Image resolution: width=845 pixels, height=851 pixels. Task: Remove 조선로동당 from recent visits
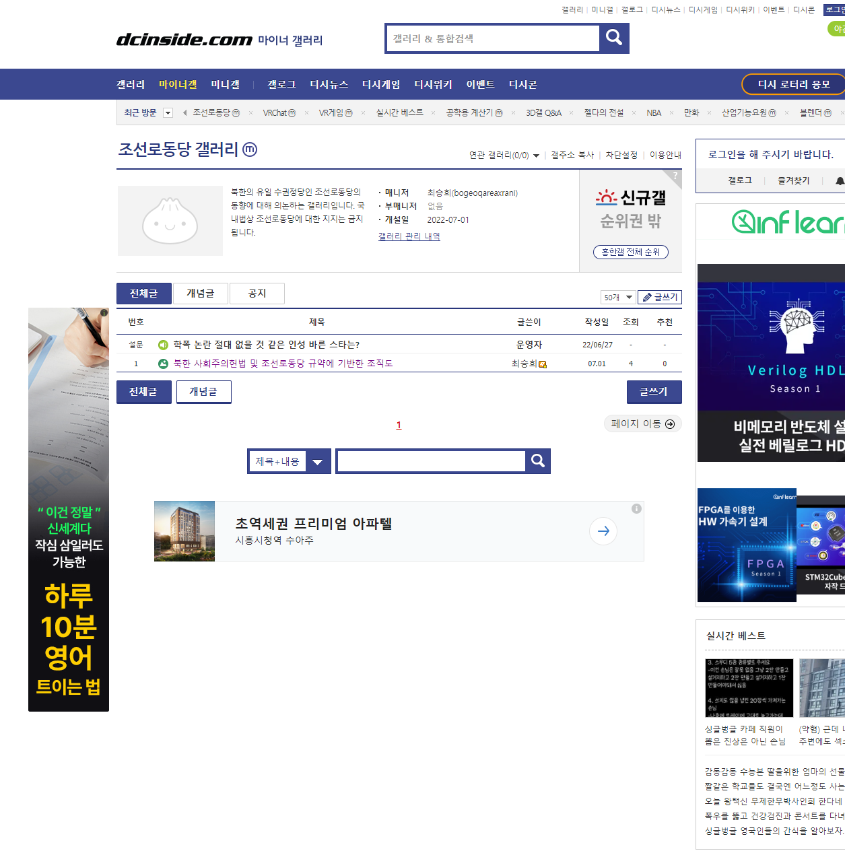coord(250,112)
